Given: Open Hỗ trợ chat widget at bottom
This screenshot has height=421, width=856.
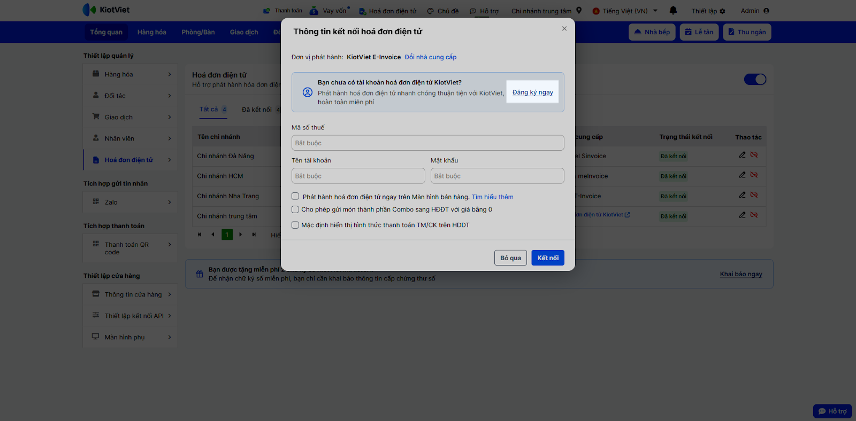Looking at the screenshot, I should pos(832,411).
